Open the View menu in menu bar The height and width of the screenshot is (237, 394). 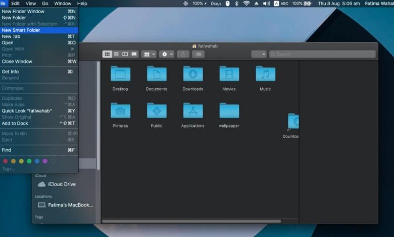31,4
